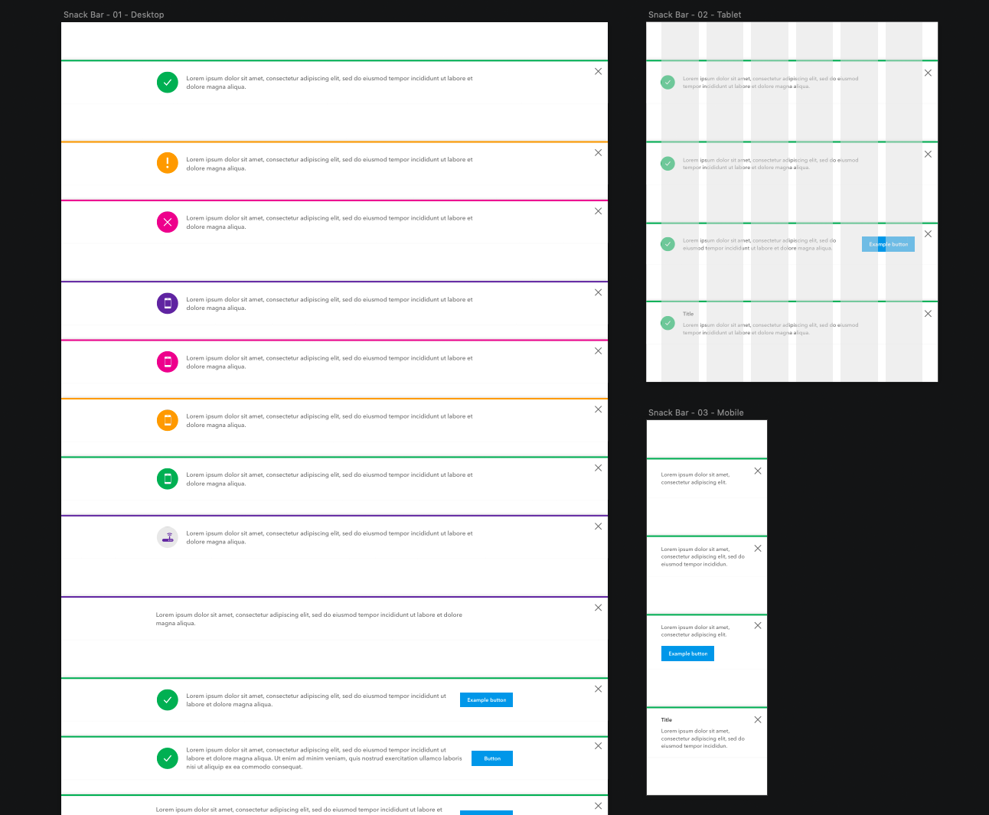Close the desktop snack bar with purple phone icon
Viewport: 989px width, 815px height.
click(599, 292)
